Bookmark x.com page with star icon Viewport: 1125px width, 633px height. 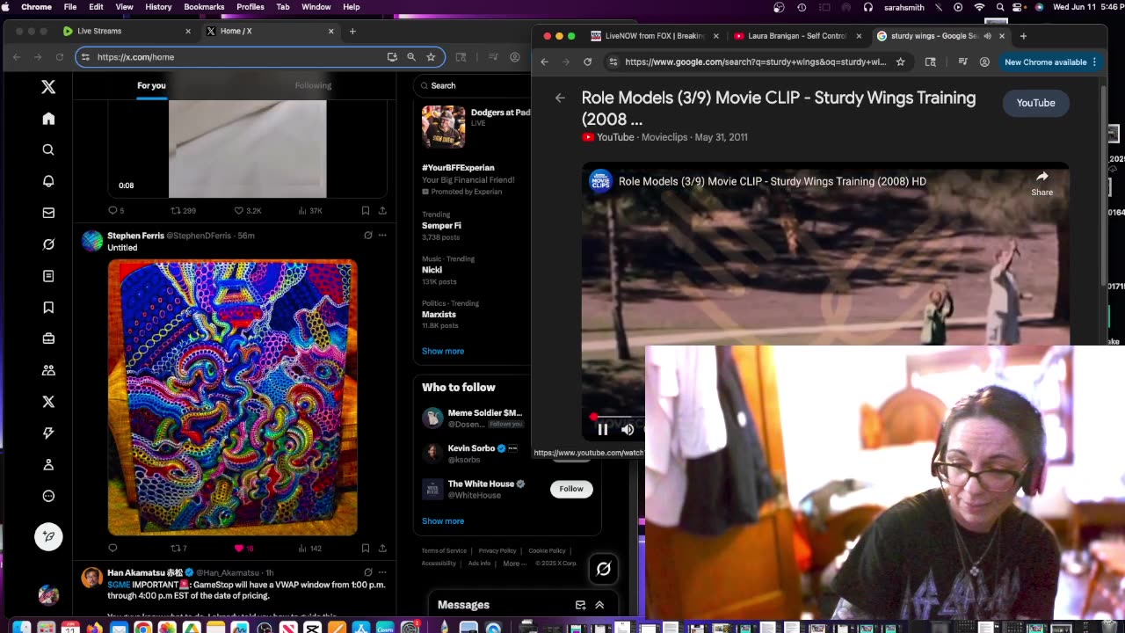point(431,57)
